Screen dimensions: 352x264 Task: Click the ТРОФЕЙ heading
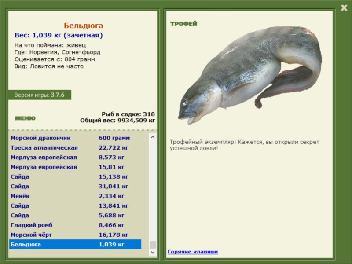(x=183, y=24)
